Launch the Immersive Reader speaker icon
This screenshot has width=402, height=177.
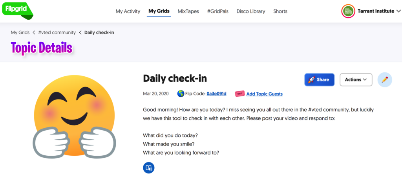pos(149,168)
